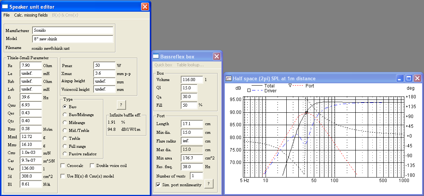Open Table lookup menu in Bassreflex box
This screenshot has height=196, width=424.
[190, 65]
